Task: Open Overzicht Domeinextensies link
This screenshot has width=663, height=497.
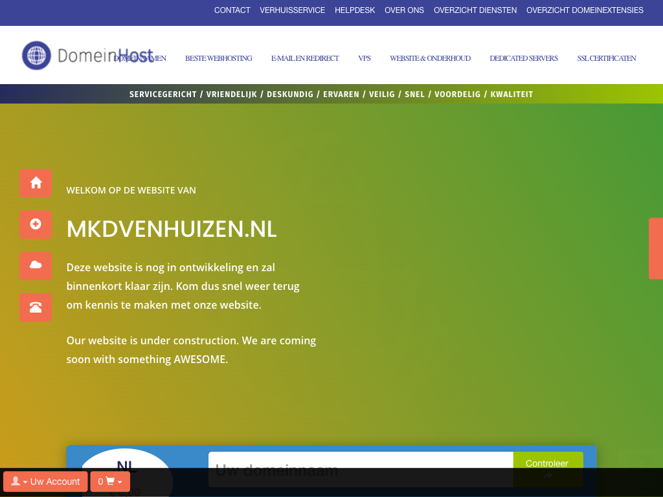Action: point(585,10)
